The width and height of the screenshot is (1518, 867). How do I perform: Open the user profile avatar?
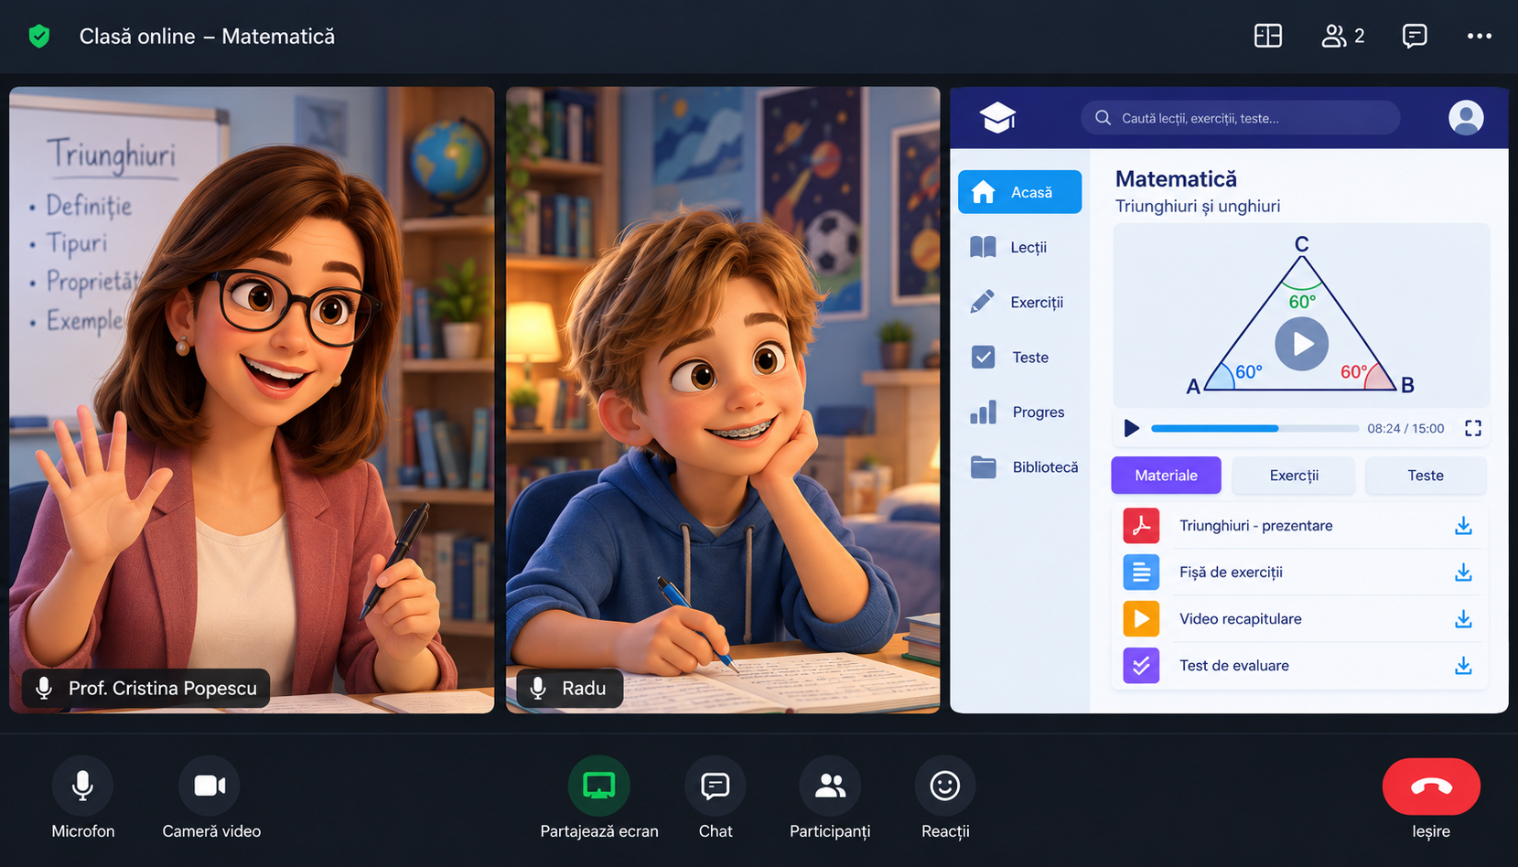pos(1465,118)
